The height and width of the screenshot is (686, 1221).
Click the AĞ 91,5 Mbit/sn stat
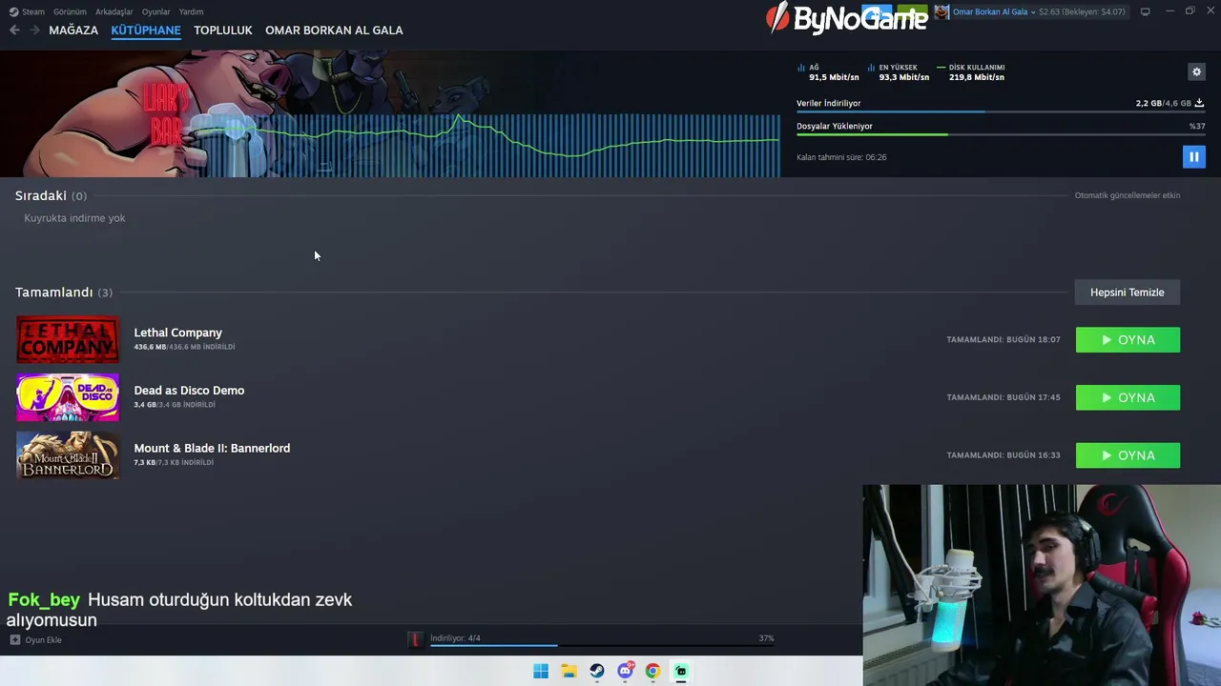(828, 72)
